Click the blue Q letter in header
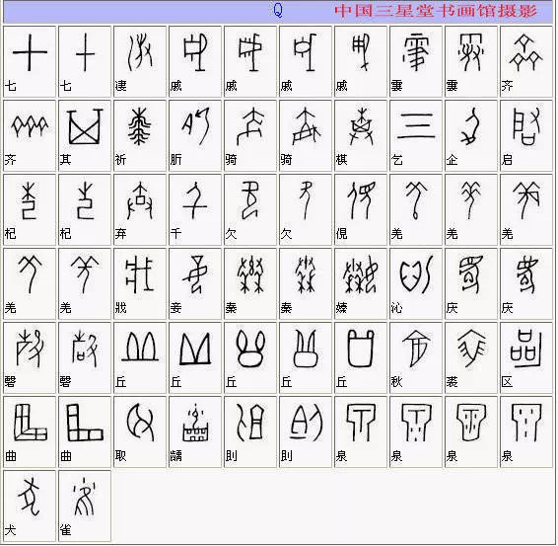 click(x=278, y=10)
